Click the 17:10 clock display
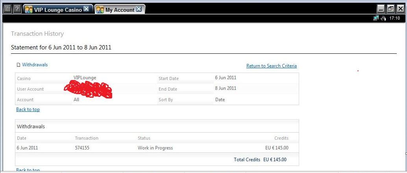Viewport: 407px width, 173px height. pos(394,18)
